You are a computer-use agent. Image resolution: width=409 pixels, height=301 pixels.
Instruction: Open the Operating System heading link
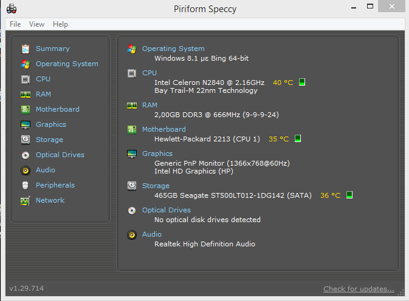point(173,49)
